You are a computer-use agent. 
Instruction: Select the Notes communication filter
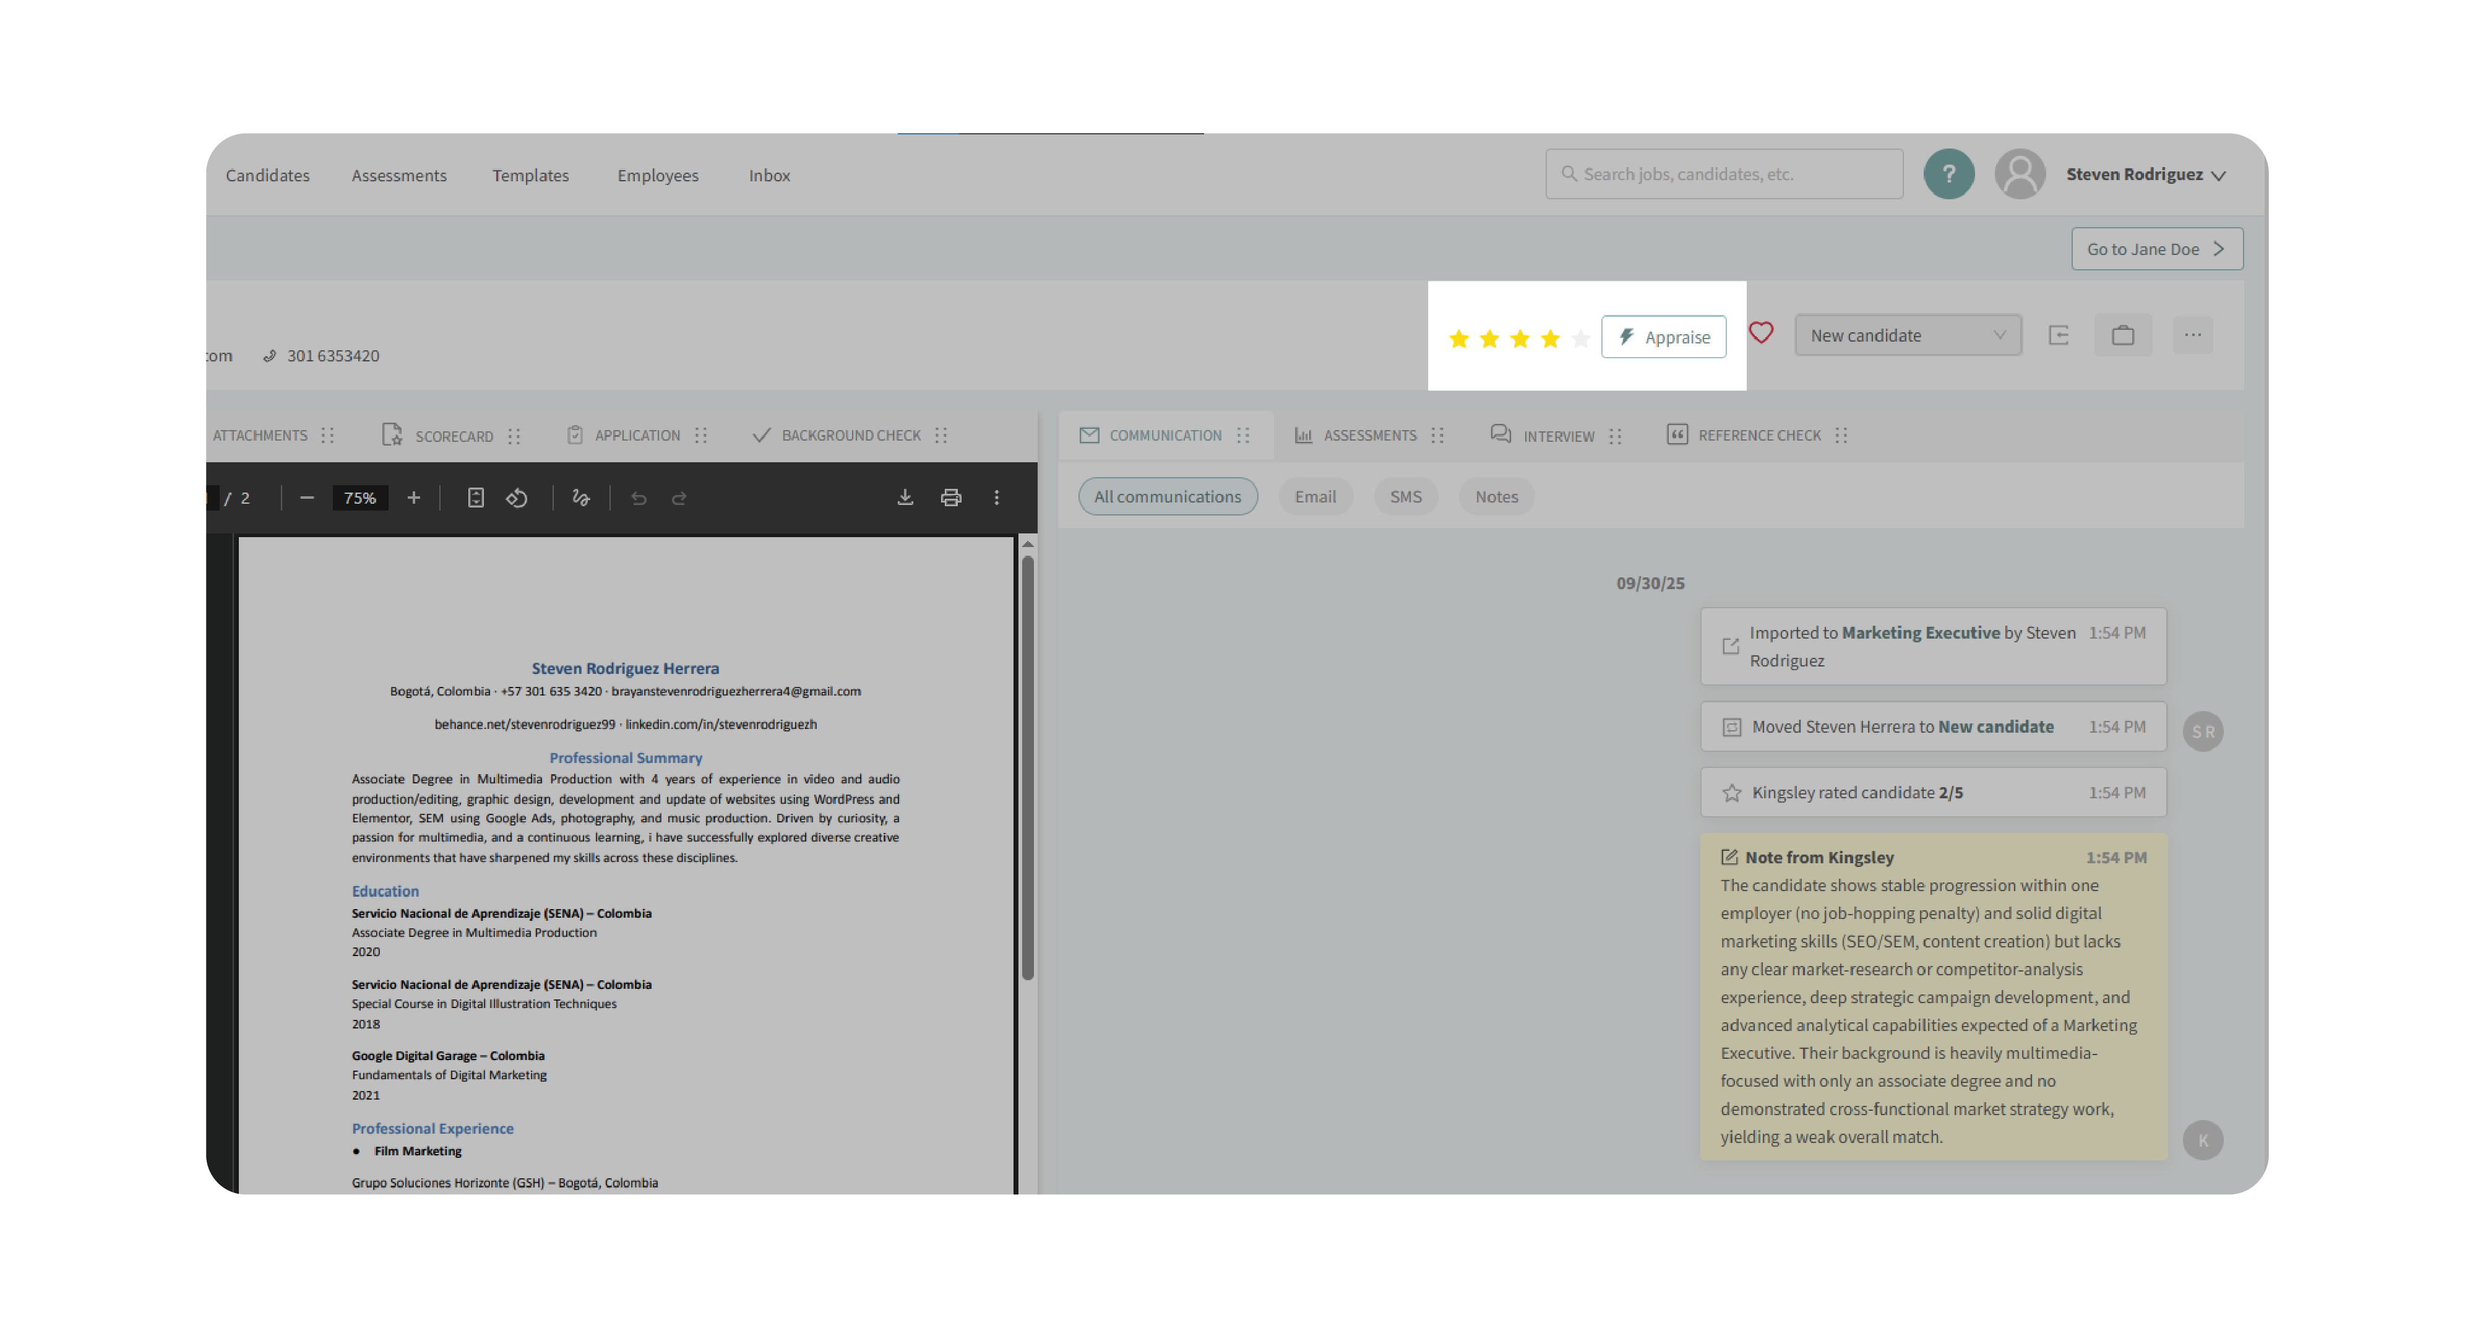click(x=1496, y=497)
